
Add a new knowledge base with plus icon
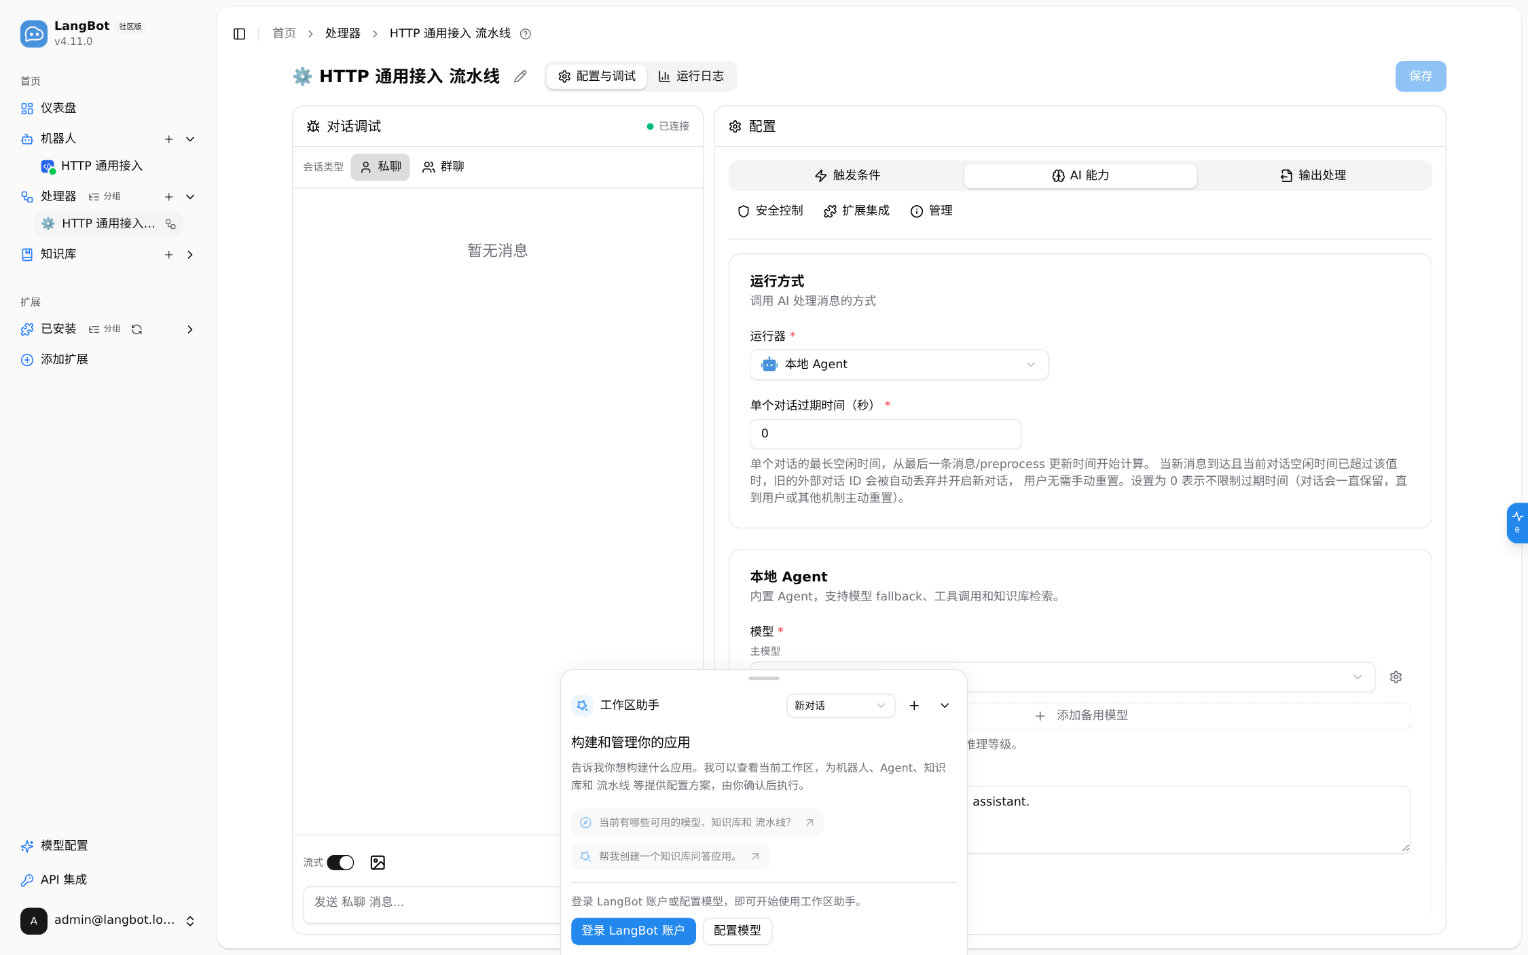[169, 255]
